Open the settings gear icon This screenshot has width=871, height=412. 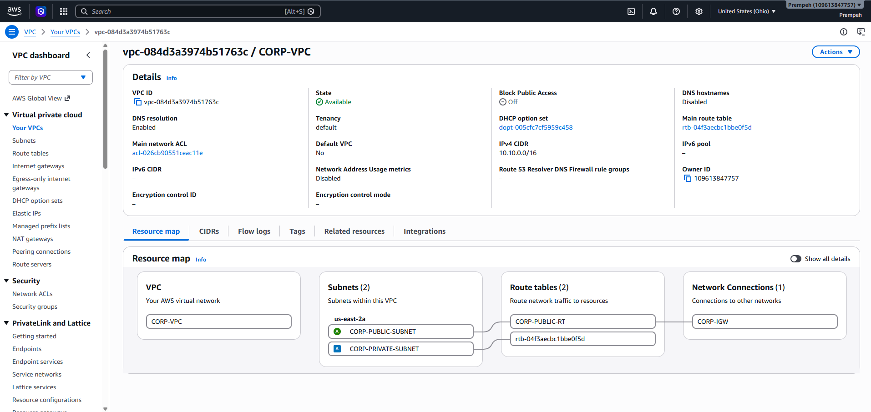point(699,11)
